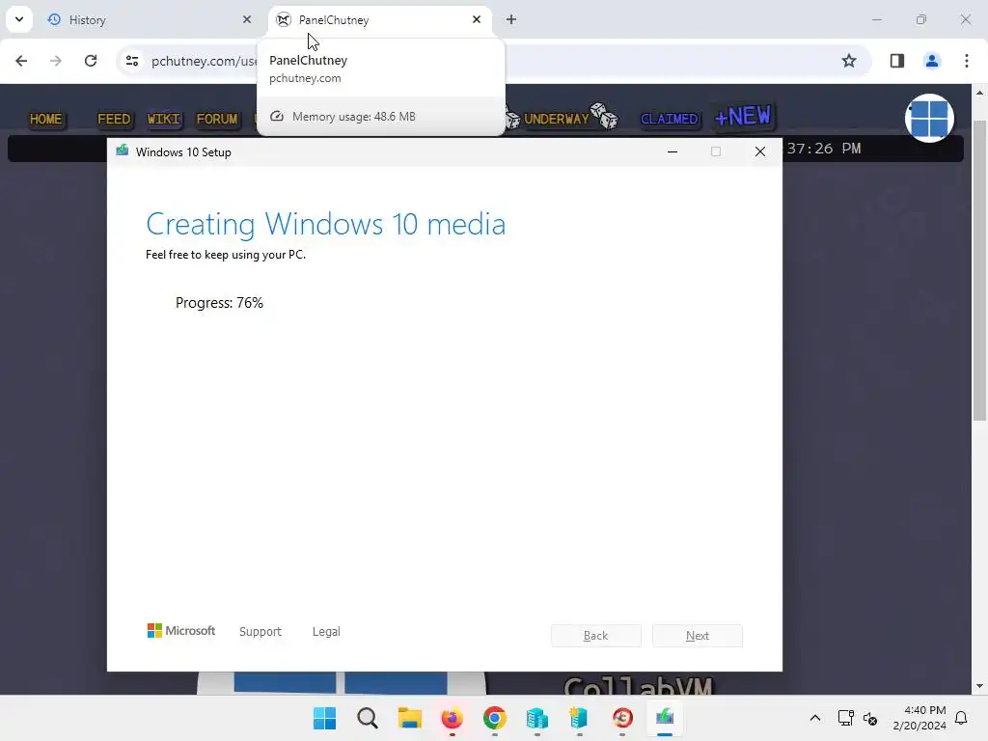Screen dimensions: 988x741
Task: Open the Chrome side panel
Action: (x=897, y=61)
